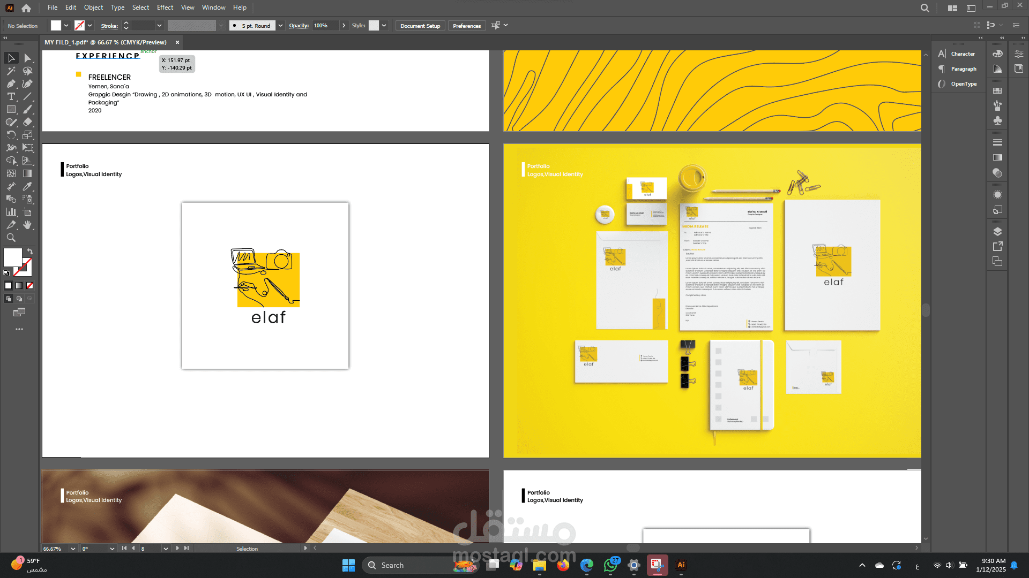Select the Pen tool

point(11,83)
